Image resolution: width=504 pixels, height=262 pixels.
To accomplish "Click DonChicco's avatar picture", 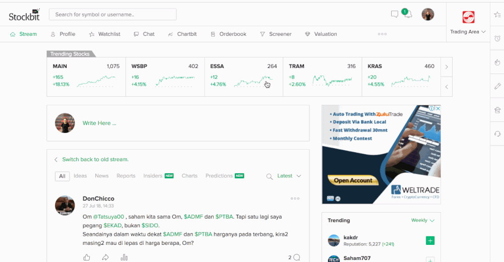I will pyautogui.click(x=65, y=205).
